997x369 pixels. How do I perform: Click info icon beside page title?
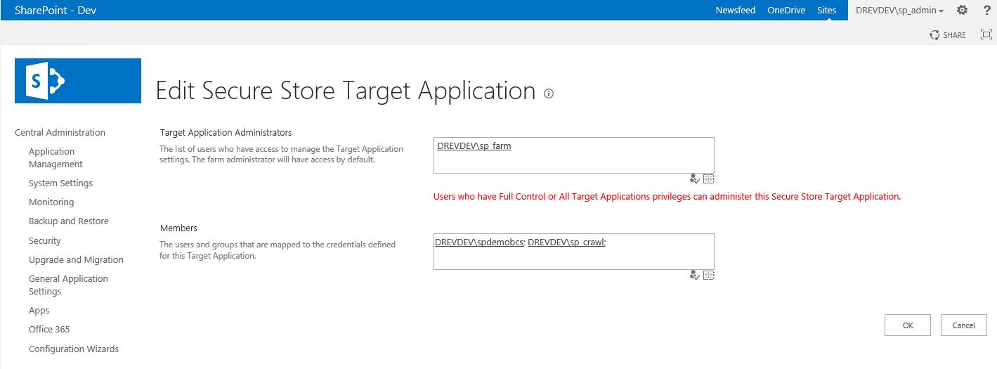pos(549,93)
